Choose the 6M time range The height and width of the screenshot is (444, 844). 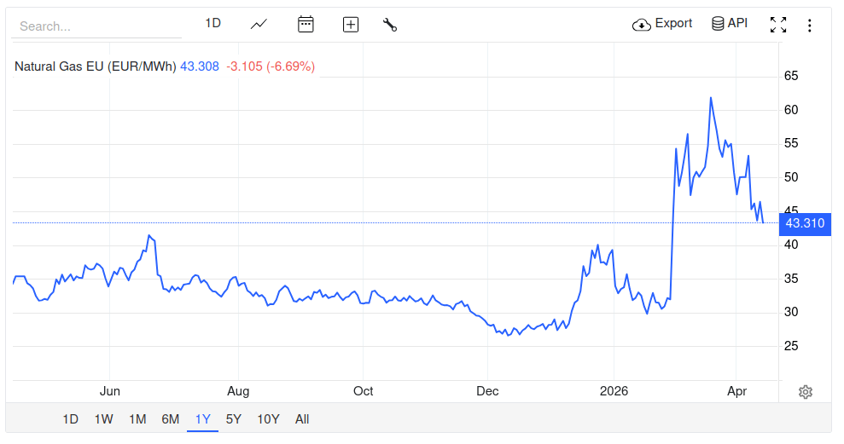171,419
